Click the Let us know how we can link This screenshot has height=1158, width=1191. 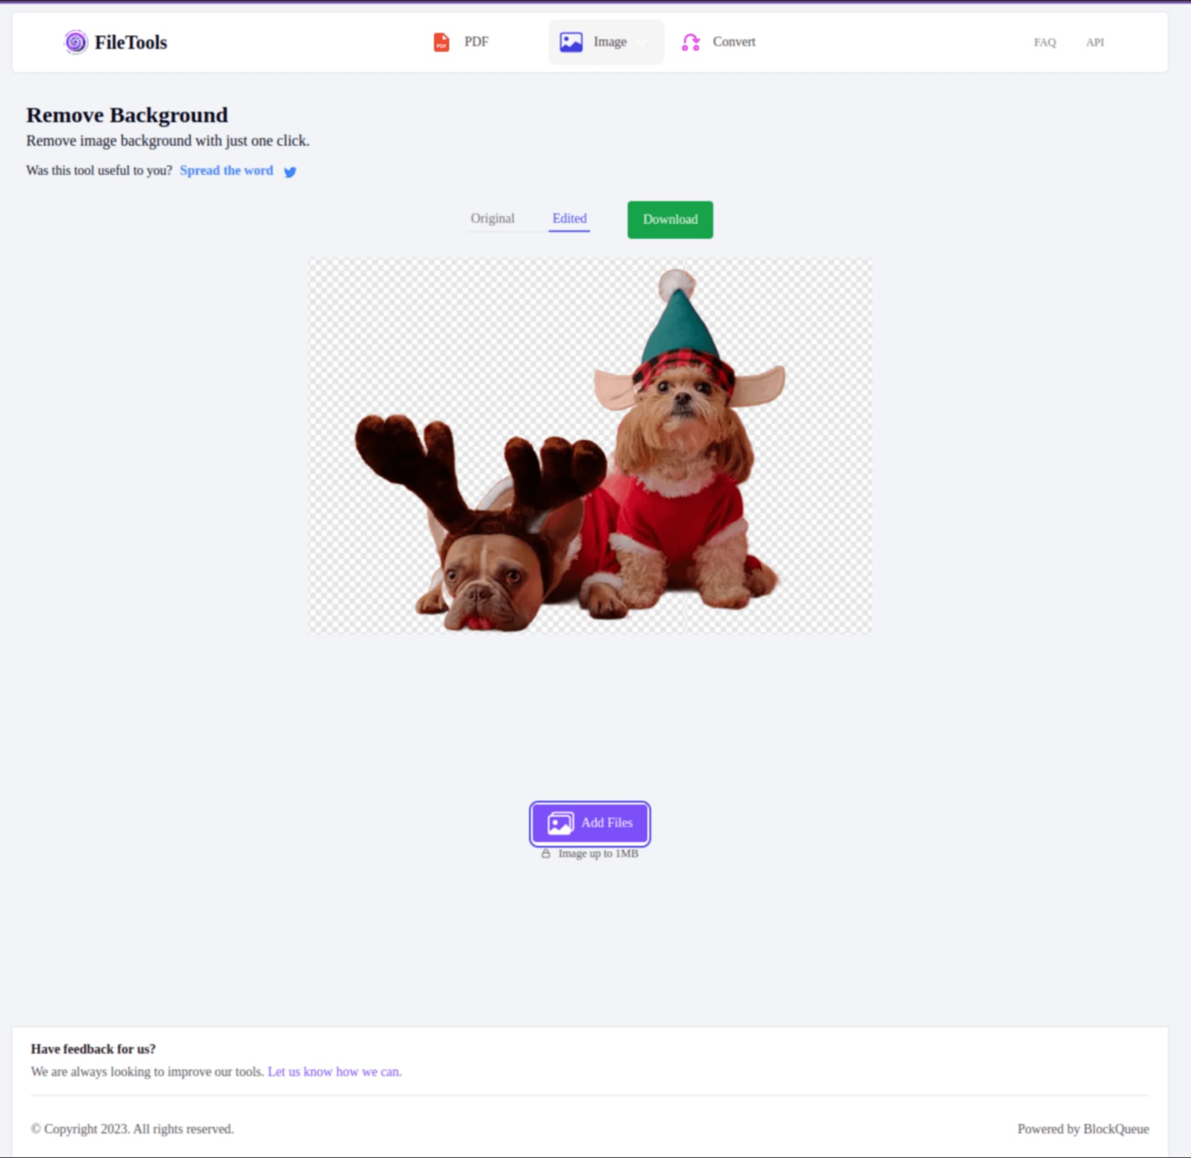[x=334, y=1072]
